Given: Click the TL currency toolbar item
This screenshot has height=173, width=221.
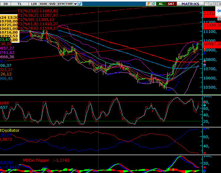Looking at the screenshot, I should [20, 4].
